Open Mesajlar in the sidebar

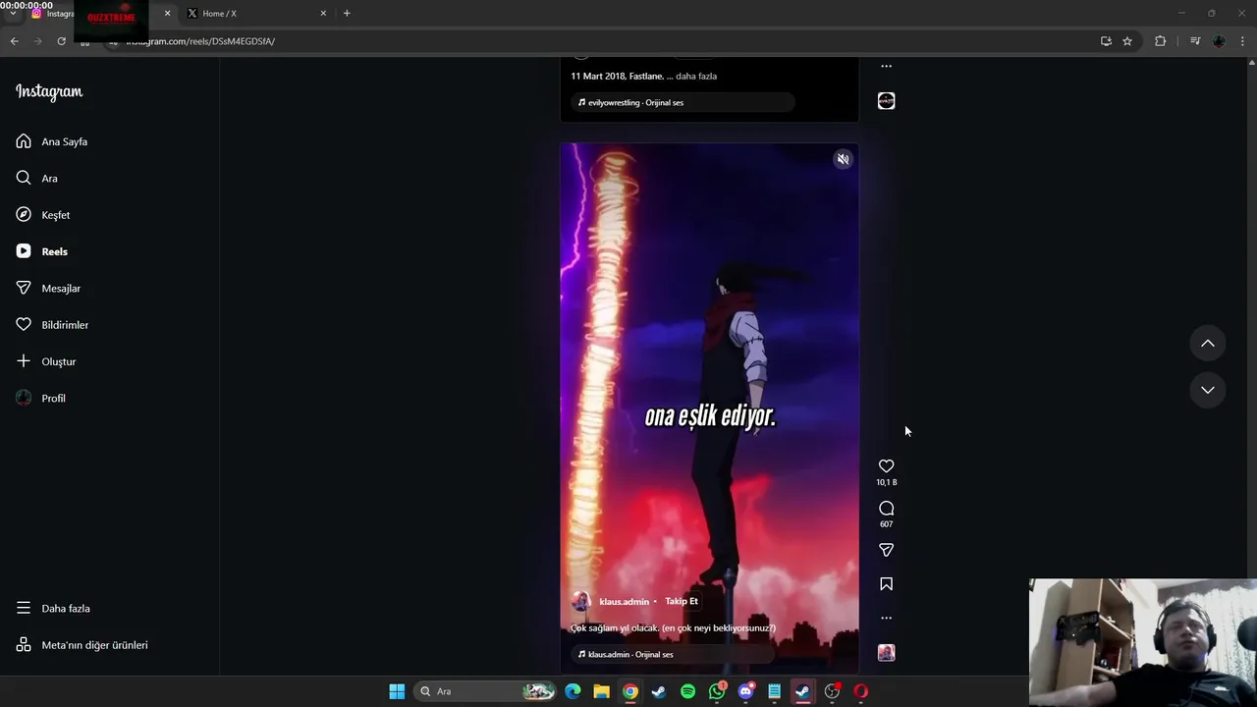pos(48,288)
